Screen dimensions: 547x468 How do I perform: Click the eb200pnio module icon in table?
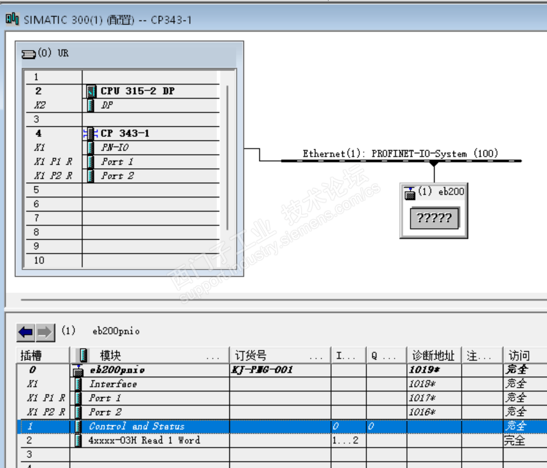point(78,370)
